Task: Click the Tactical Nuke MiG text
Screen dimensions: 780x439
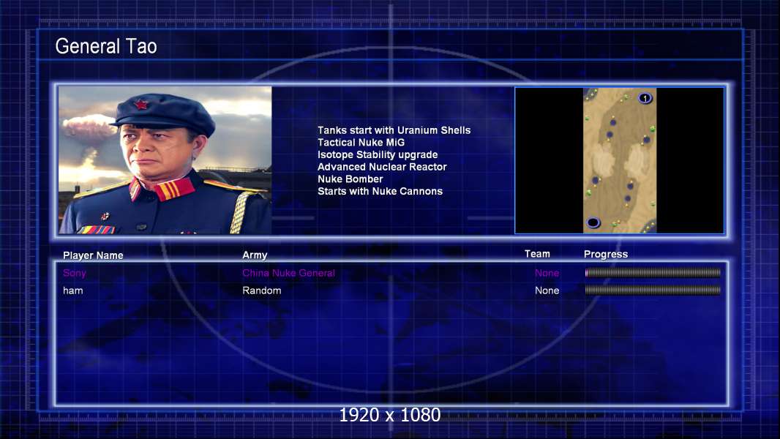Action: (361, 142)
